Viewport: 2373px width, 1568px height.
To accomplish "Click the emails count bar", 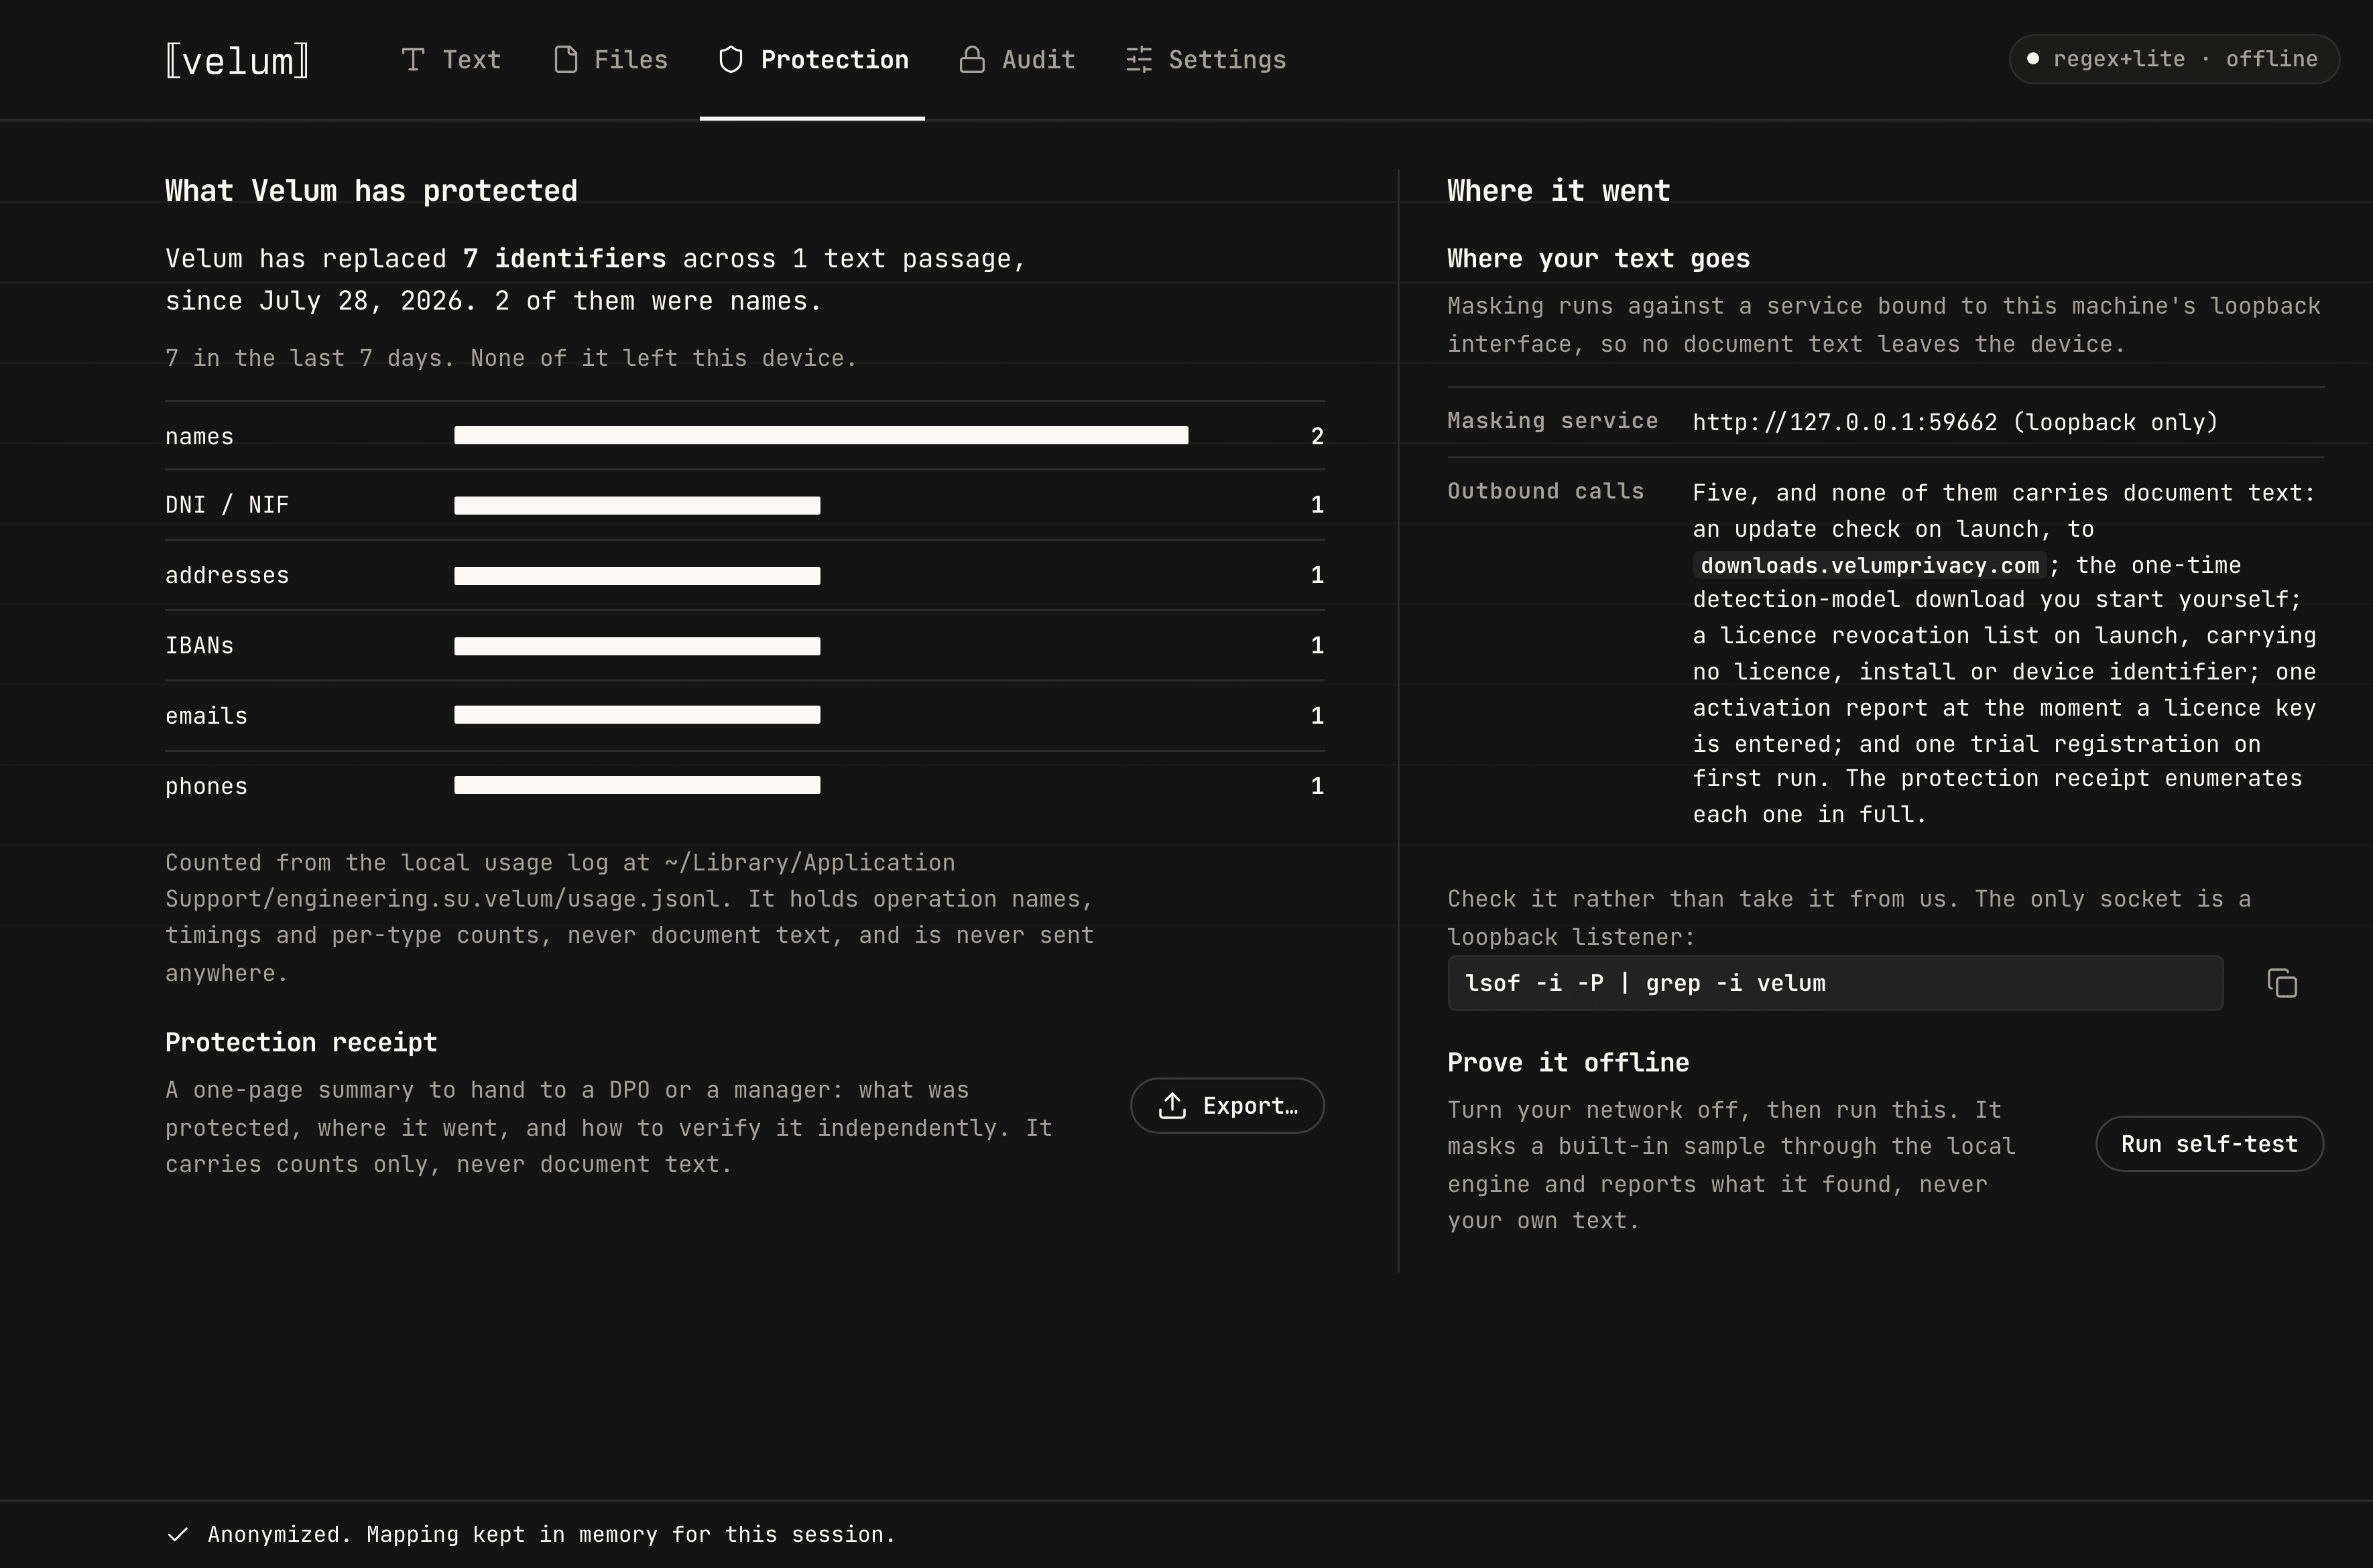I will 637,715.
